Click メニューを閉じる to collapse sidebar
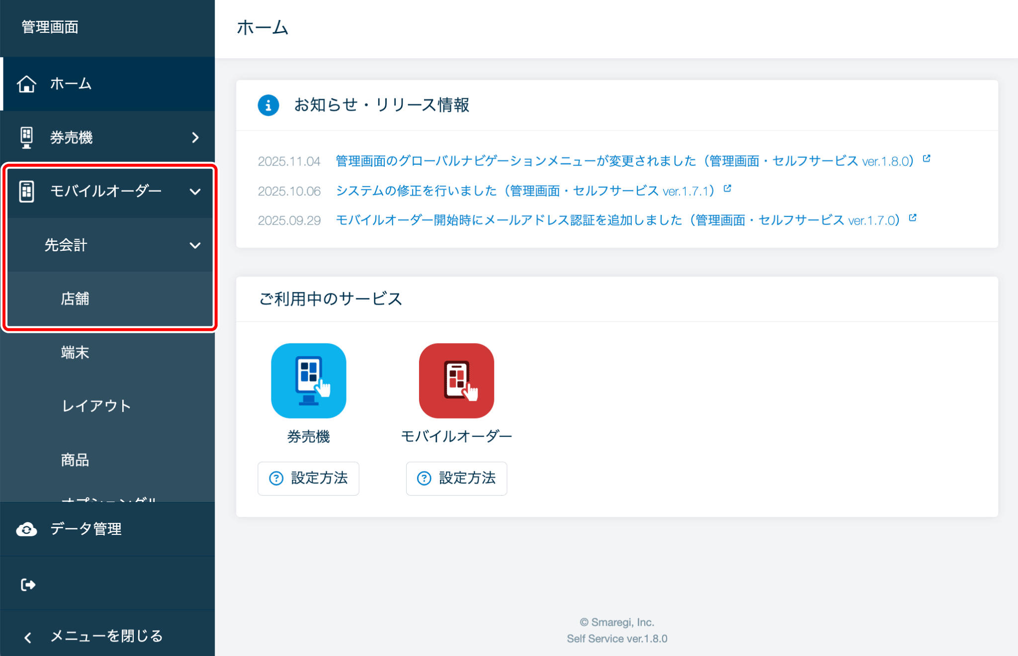Screen dimensions: 1018x656 click(106, 636)
